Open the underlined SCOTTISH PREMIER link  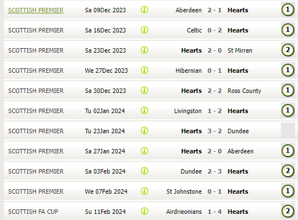point(36,10)
